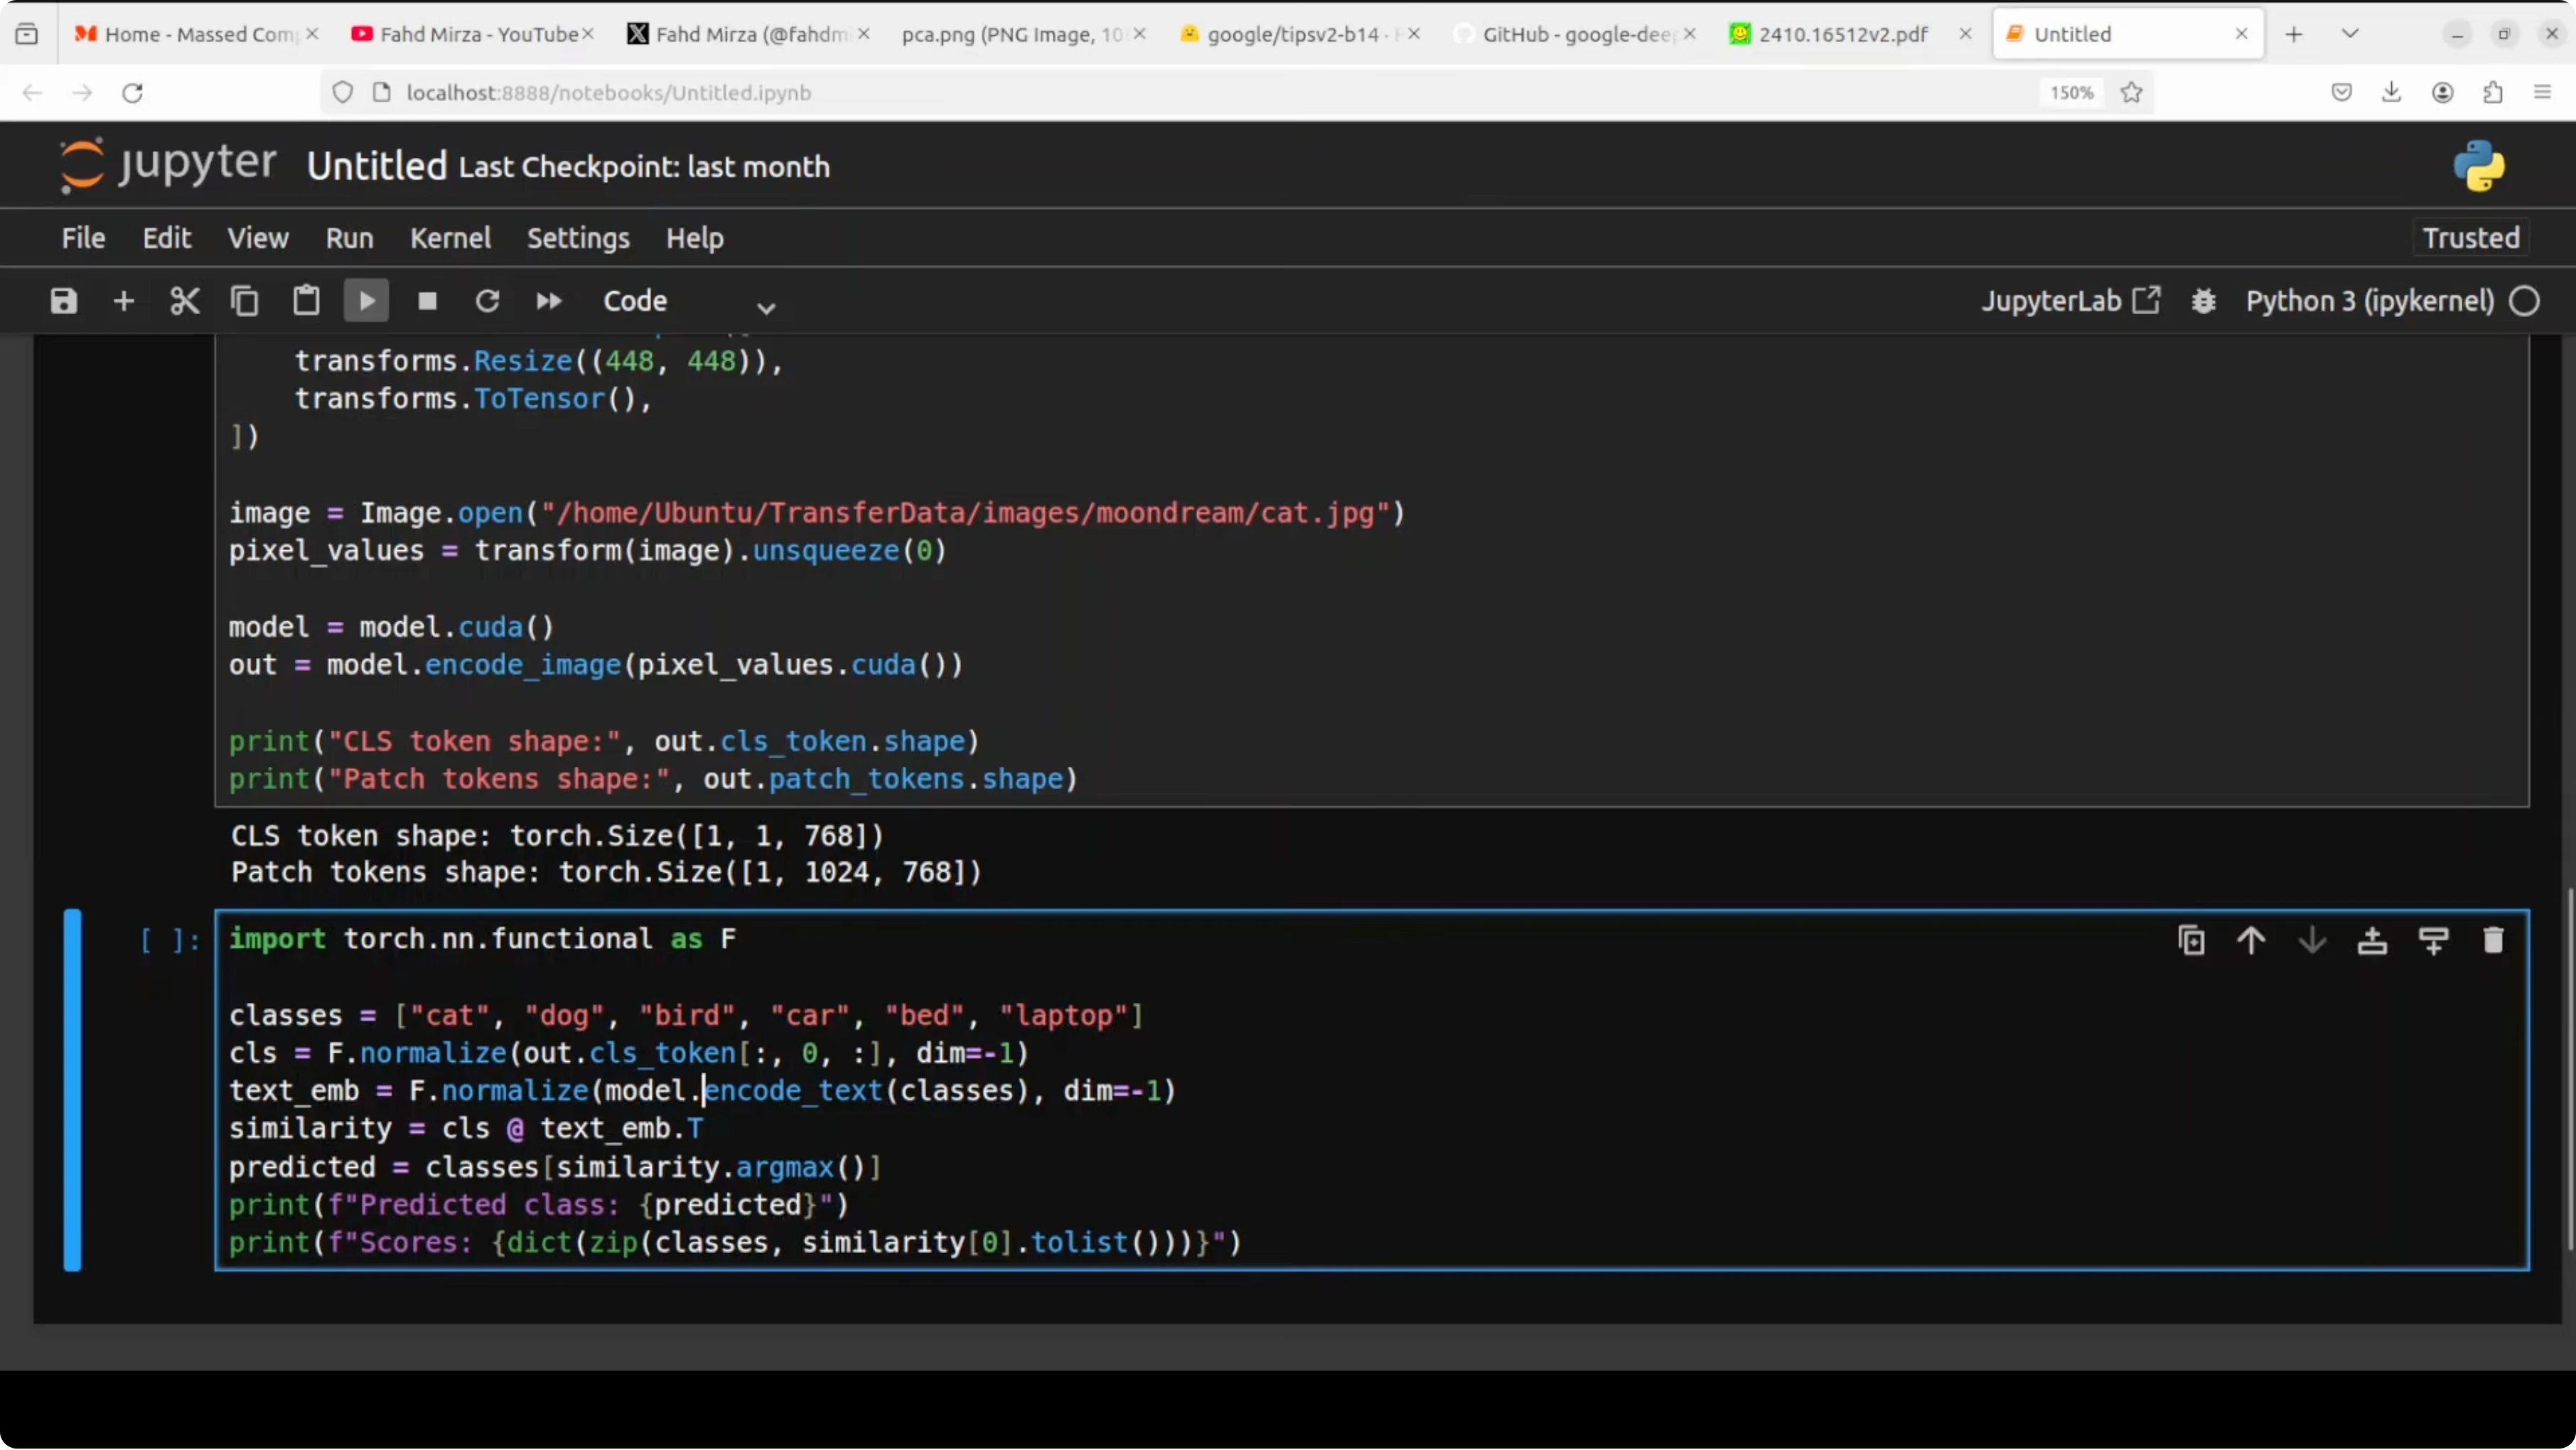This screenshot has width=2576, height=1450.
Task: Open the Firefox application hamburger menu
Action: (2542, 93)
